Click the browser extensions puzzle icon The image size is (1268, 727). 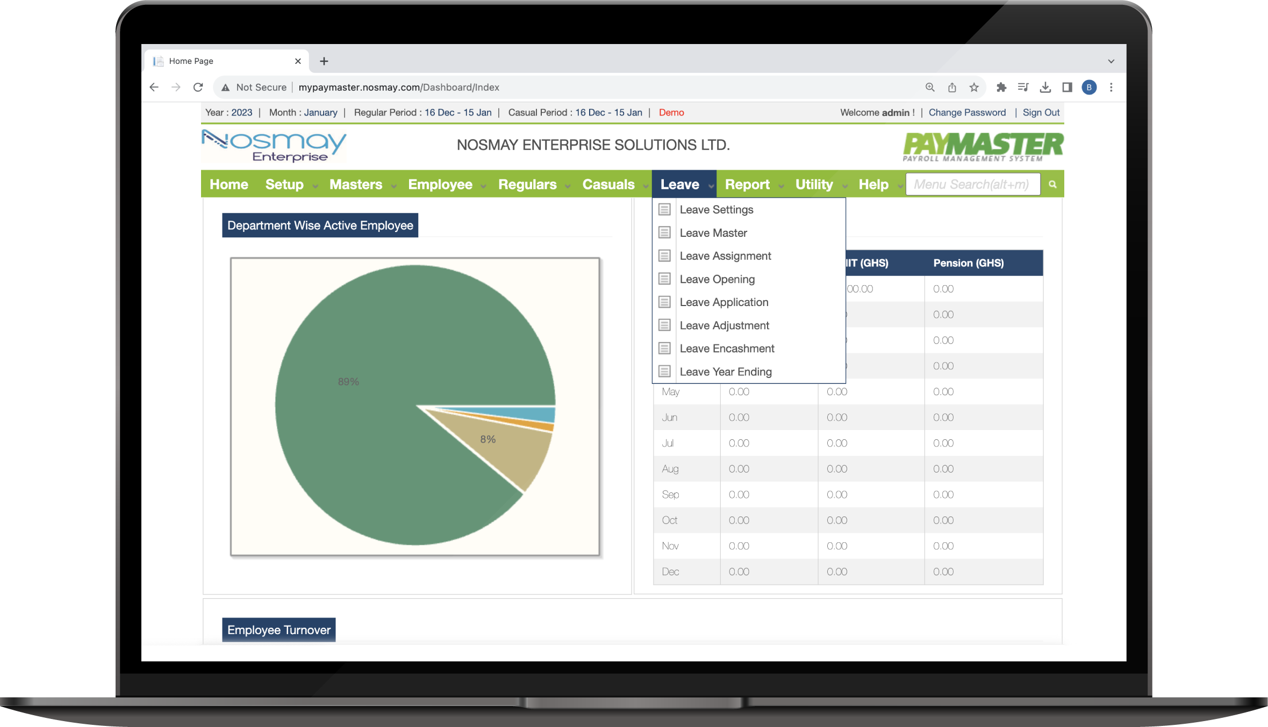pyautogui.click(x=1001, y=87)
